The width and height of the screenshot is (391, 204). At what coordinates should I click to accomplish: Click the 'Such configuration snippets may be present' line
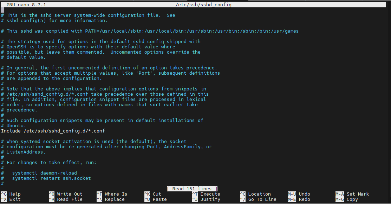tap(102, 121)
